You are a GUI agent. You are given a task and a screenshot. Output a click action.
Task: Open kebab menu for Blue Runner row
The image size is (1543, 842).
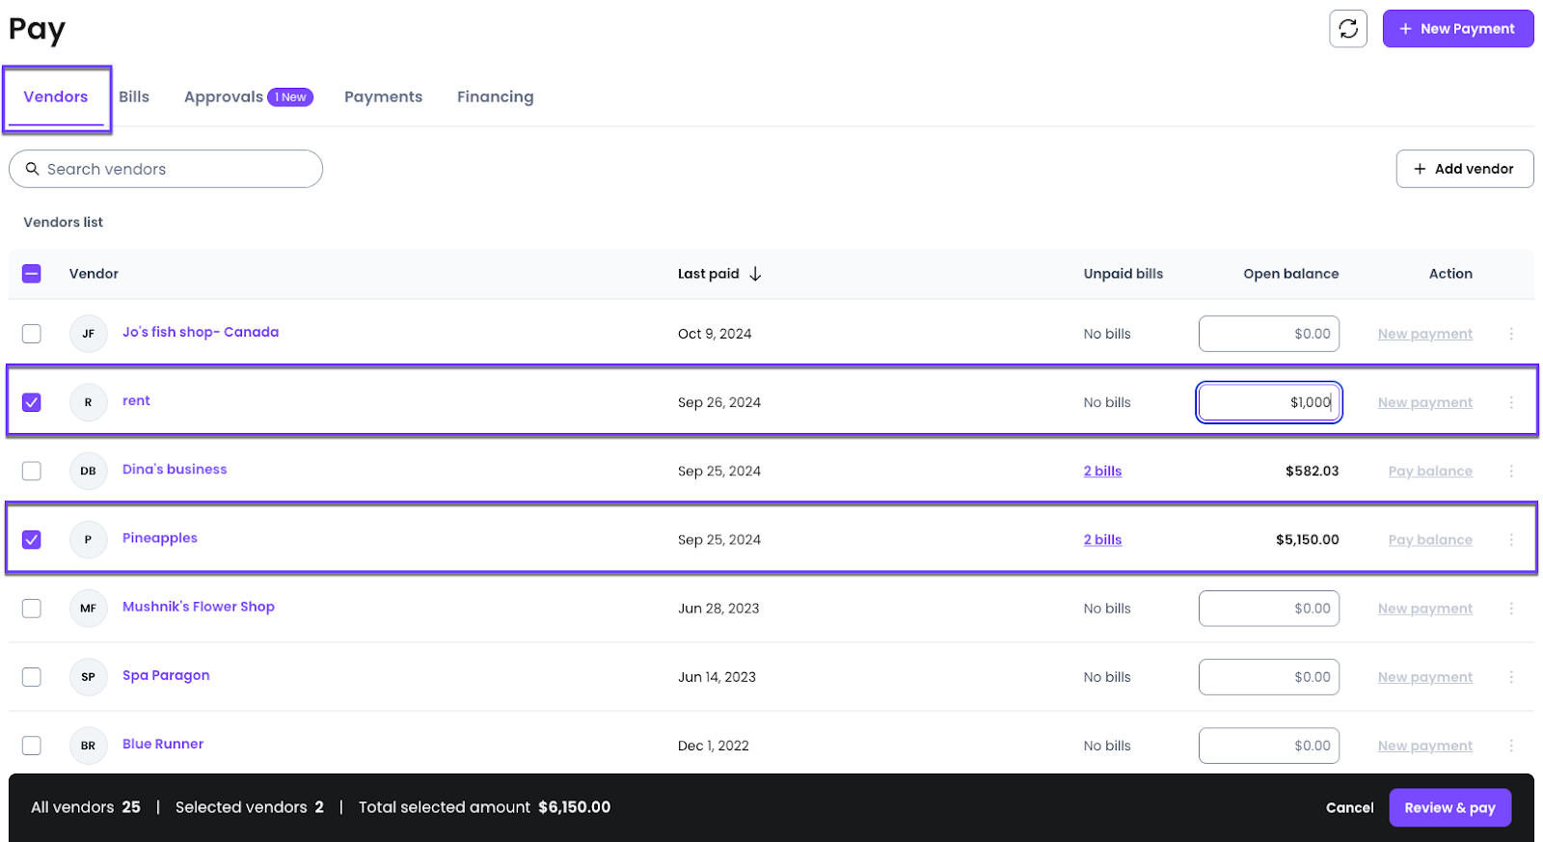click(x=1511, y=746)
